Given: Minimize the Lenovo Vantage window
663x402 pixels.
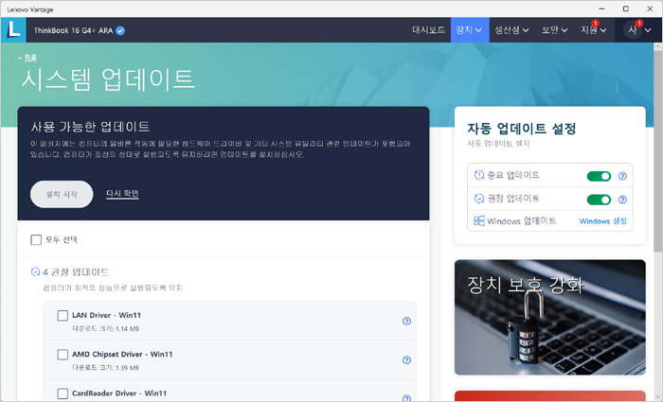Looking at the screenshot, I should click(x=601, y=9).
